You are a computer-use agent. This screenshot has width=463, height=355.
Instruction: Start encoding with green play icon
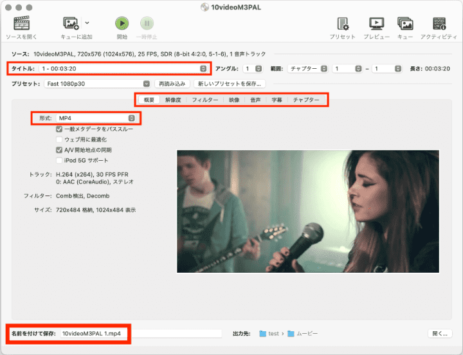tap(122, 23)
